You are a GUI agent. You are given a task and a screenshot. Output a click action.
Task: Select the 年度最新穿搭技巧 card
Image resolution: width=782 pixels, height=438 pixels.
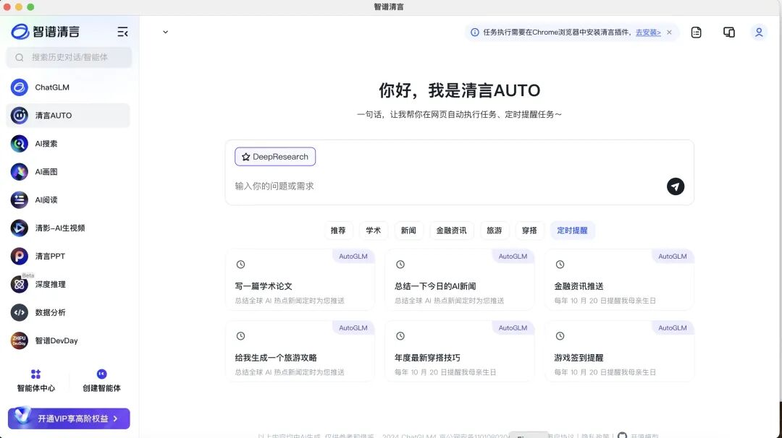tap(460, 352)
